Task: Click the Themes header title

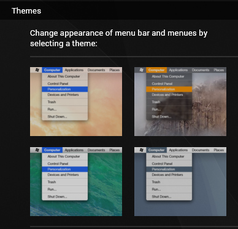Action: point(26,11)
